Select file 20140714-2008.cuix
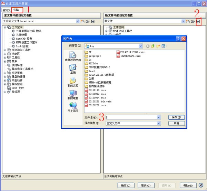The width and height of the screenshot is (207, 191). pyautogui.click(x=131, y=52)
